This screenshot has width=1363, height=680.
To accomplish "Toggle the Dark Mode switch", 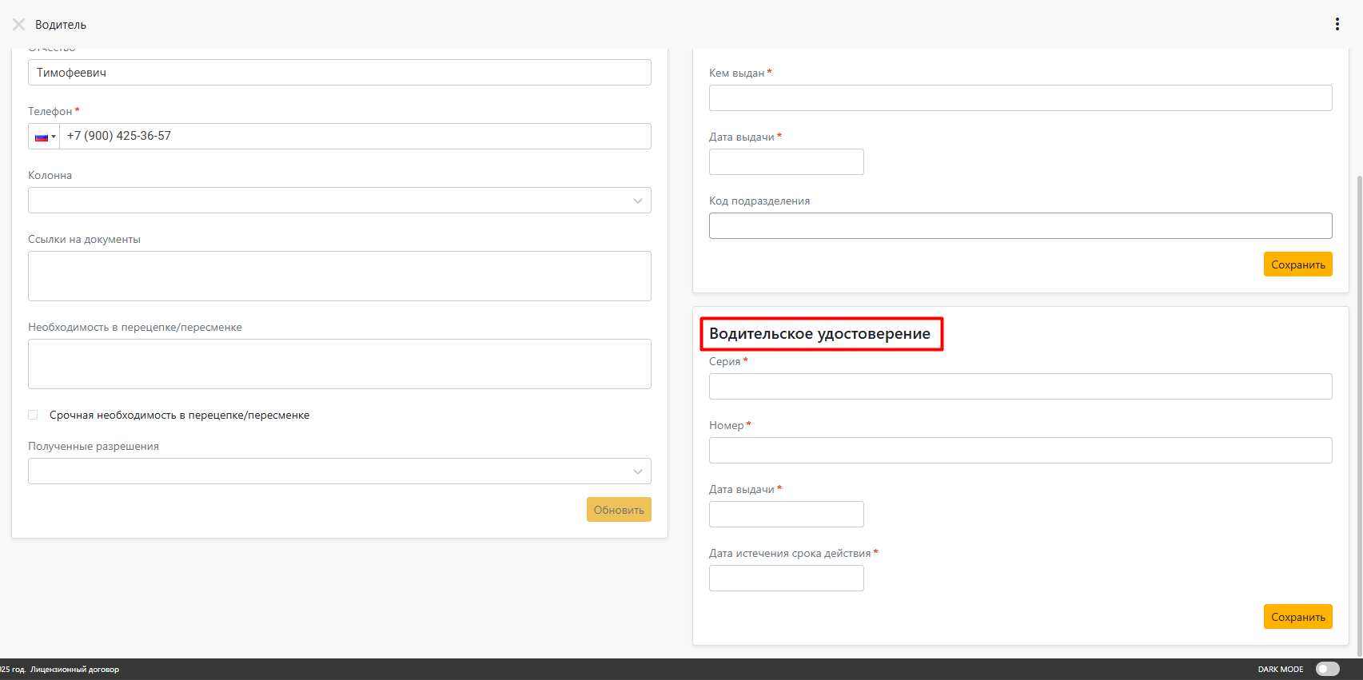I will (1327, 669).
